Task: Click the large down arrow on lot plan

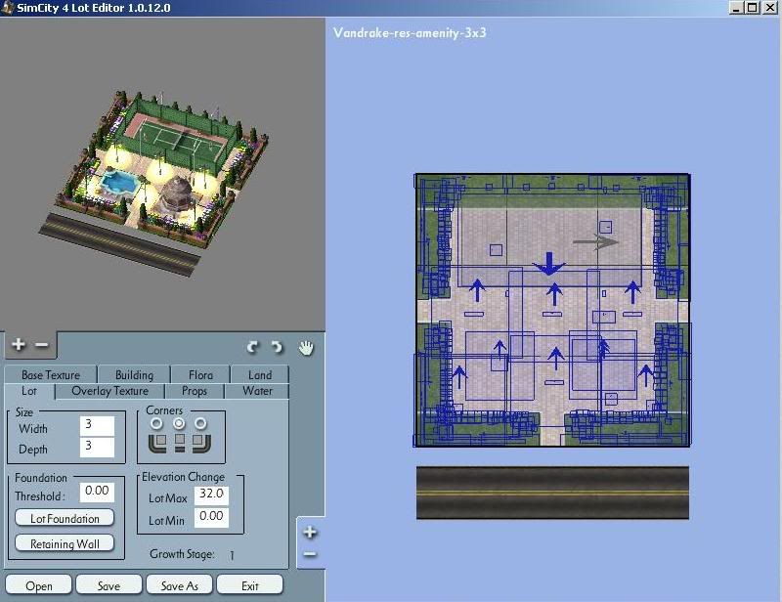Action: click(x=548, y=264)
